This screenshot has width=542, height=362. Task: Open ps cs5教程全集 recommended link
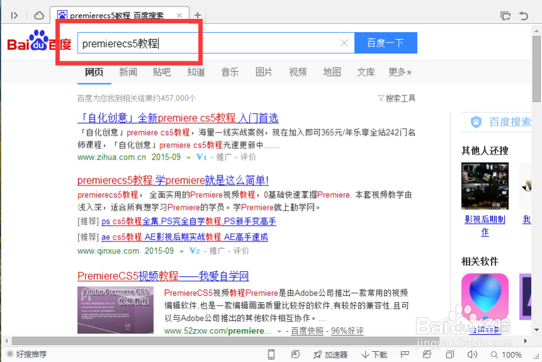[x=188, y=221]
